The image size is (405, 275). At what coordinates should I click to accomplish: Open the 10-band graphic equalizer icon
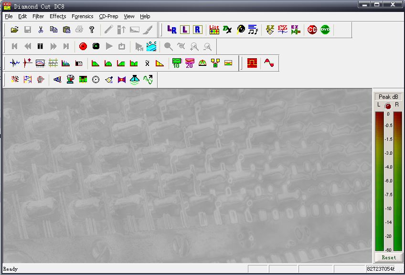coord(177,63)
